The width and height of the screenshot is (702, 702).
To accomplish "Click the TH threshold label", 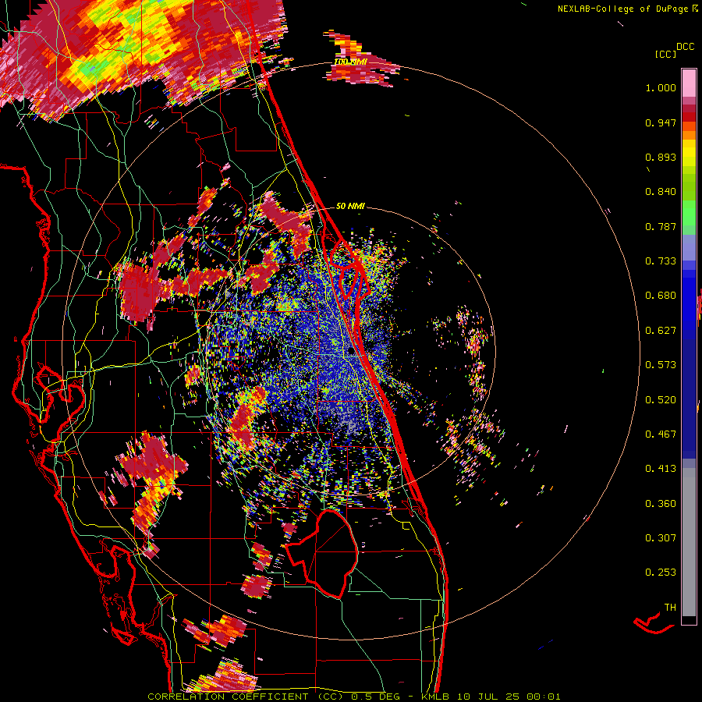I will 670,608.
